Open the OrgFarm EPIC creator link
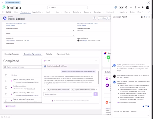 pyautogui.click(x=11, y=40)
